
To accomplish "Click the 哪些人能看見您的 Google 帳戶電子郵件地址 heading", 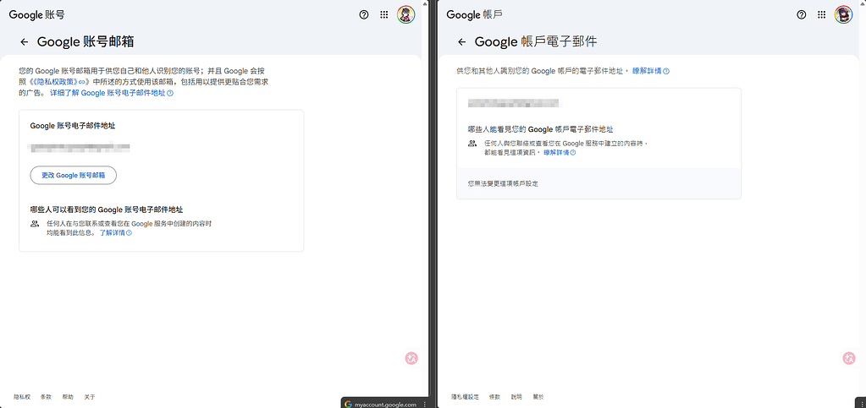I will point(541,129).
